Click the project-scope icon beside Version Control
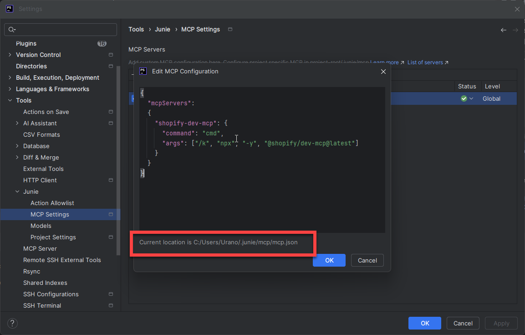The height and width of the screenshot is (335, 525). pos(111,55)
